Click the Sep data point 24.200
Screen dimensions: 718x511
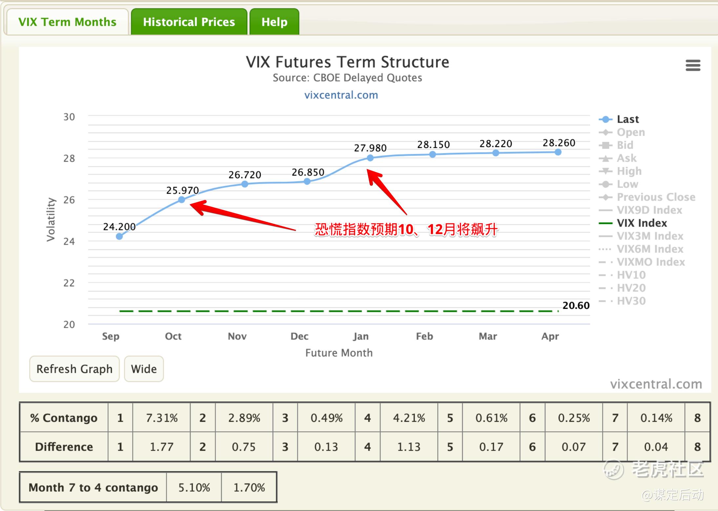(x=119, y=236)
